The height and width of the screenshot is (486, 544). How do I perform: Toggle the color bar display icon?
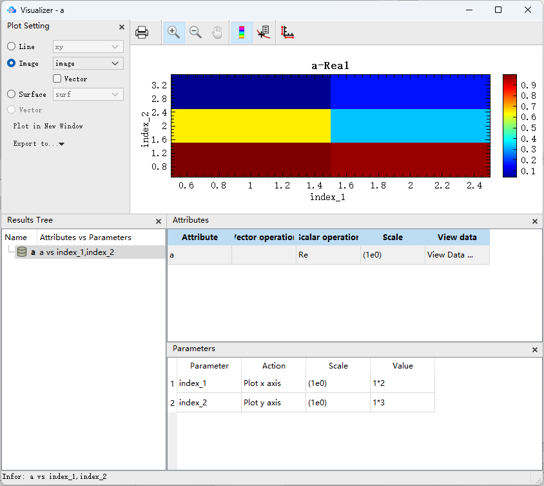click(242, 32)
